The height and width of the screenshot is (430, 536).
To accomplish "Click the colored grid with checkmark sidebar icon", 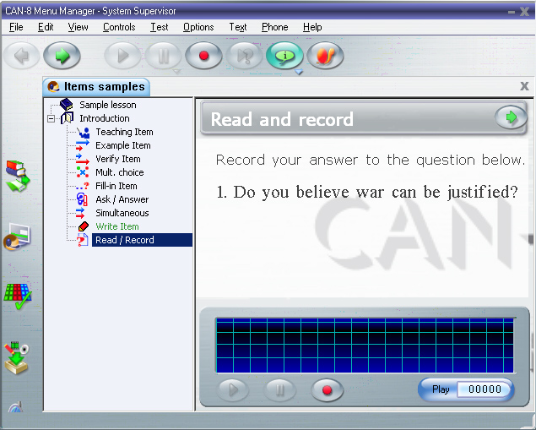I will (x=17, y=297).
